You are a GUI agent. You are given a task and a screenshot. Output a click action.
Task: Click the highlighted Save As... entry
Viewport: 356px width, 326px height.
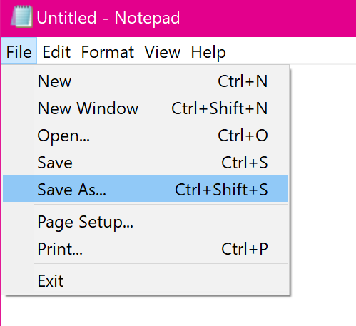click(145, 188)
